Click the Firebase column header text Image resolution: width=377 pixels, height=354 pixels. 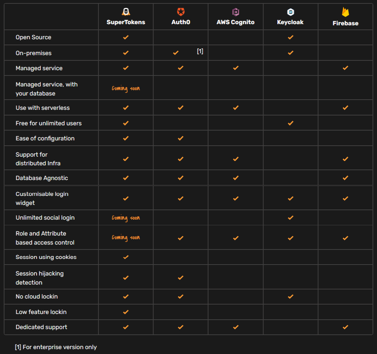click(345, 23)
